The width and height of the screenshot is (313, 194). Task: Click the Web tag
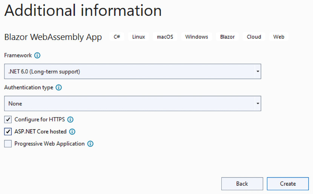tap(279, 37)
